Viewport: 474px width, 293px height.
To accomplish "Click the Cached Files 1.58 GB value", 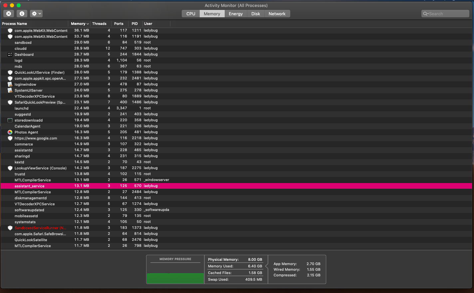I will 255,273.
